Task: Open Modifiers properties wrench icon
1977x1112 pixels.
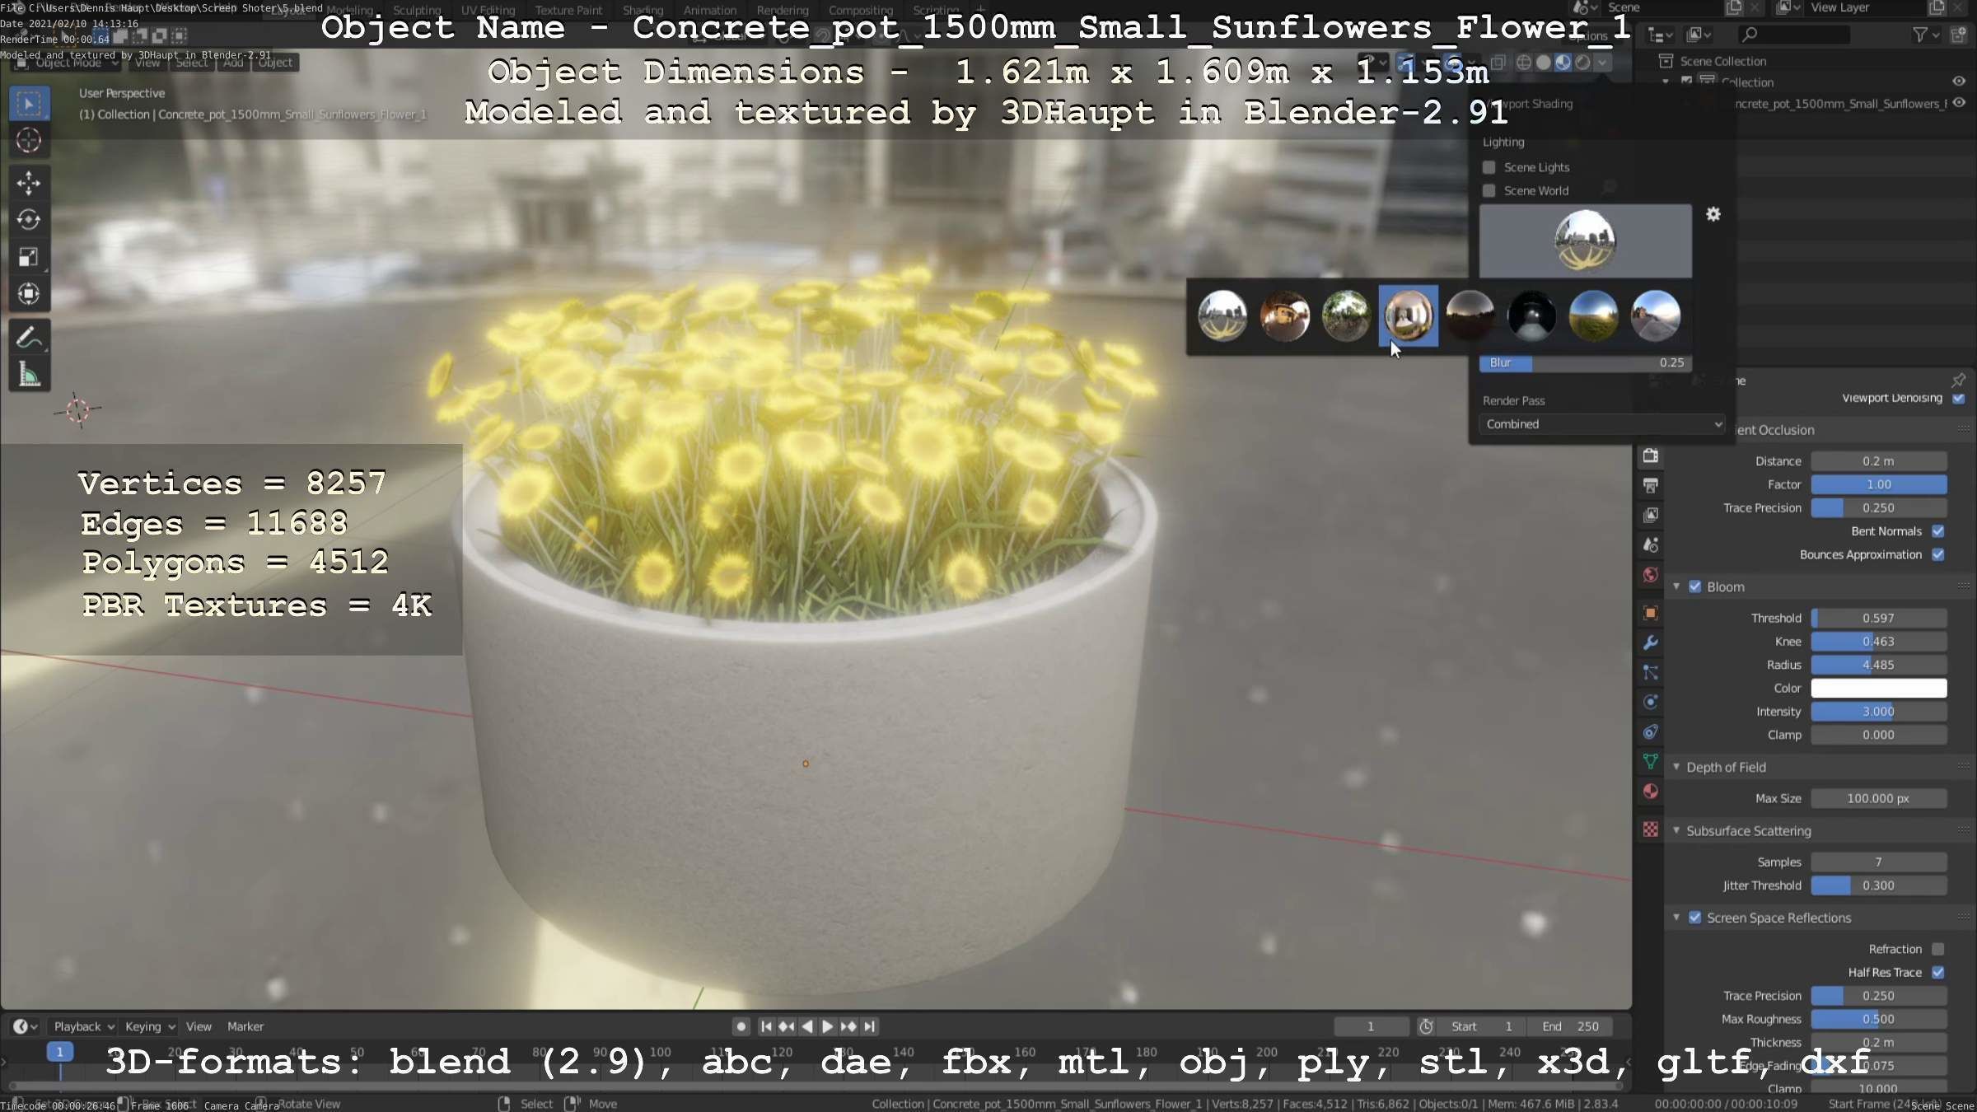Action: tap(1650, 642)
